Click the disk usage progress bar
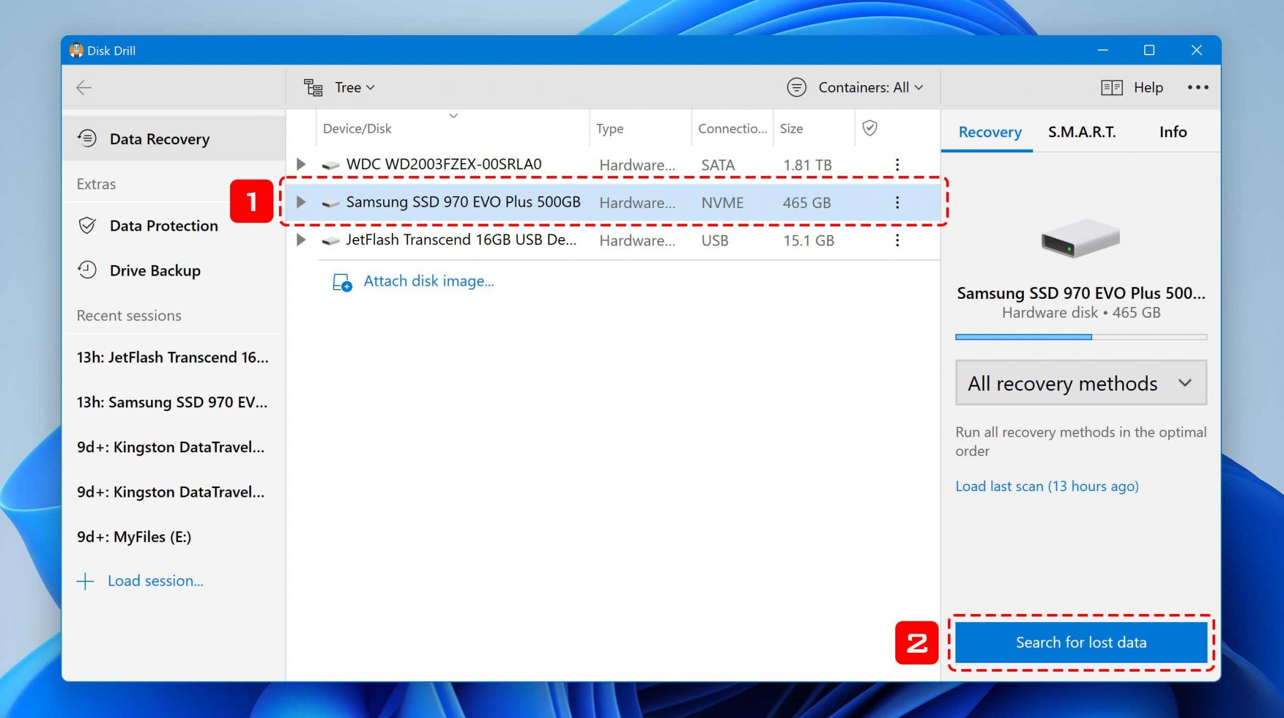1284x718 pixels. 1081,337
